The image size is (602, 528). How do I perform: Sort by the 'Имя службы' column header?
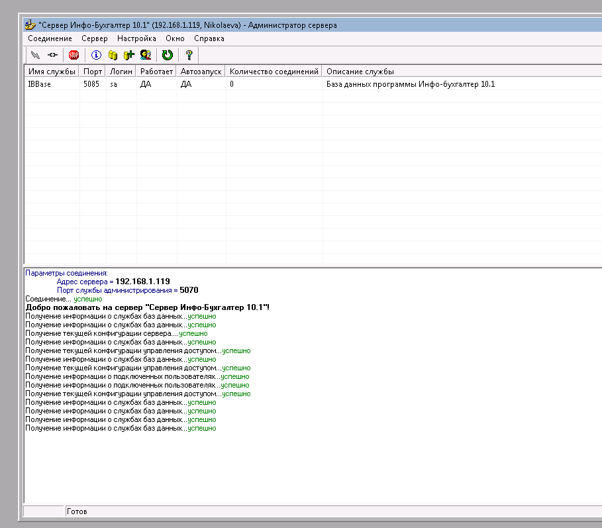(52, 72)
